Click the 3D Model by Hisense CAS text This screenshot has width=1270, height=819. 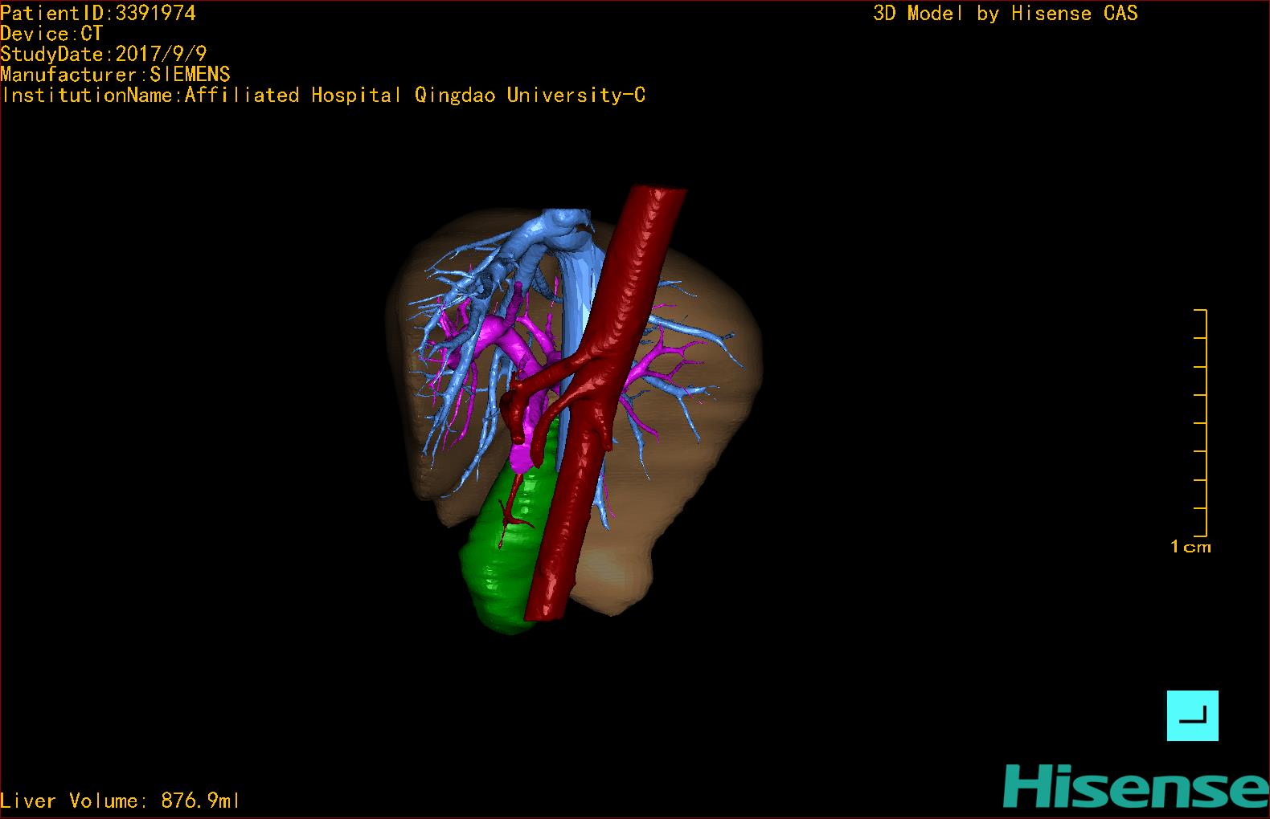(x=1006, y=13)
